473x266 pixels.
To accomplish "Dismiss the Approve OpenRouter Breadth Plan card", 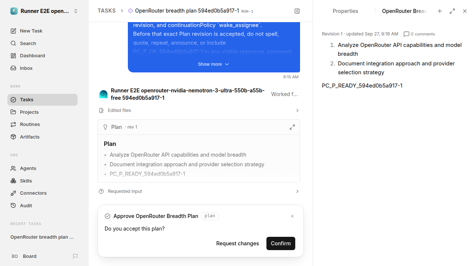I will click(x=292, y=216).
